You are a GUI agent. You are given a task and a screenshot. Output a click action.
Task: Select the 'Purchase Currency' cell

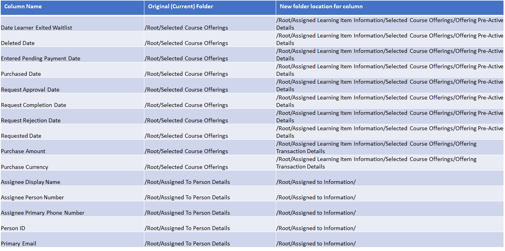72,163
